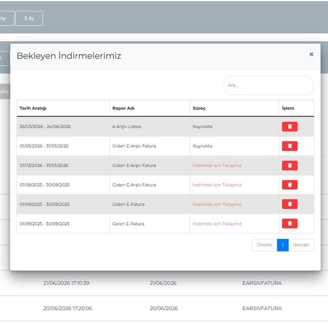
Task: Click the Giden E-Fatura report name
Action: (x=129, y=205)
